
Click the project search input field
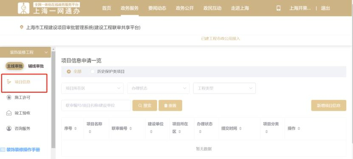96,105
